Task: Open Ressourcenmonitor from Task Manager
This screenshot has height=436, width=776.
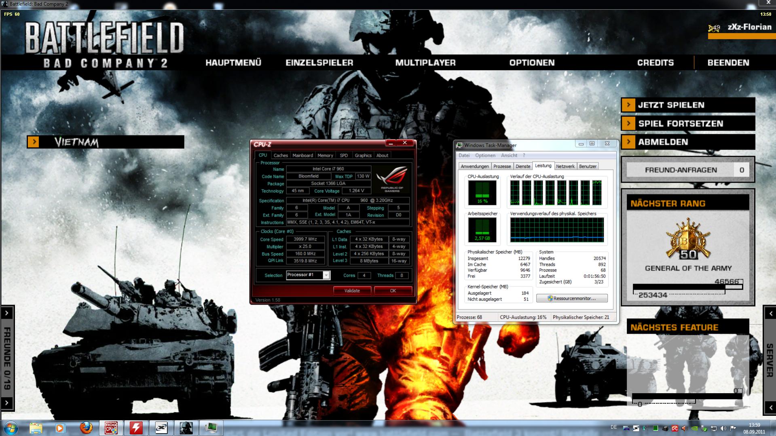Action: point(572,298)
